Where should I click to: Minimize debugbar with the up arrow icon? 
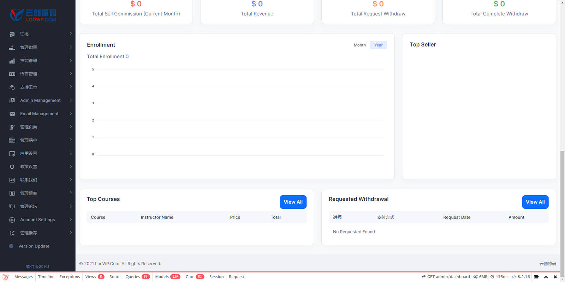pyautogui.click(x=546, y=277)
